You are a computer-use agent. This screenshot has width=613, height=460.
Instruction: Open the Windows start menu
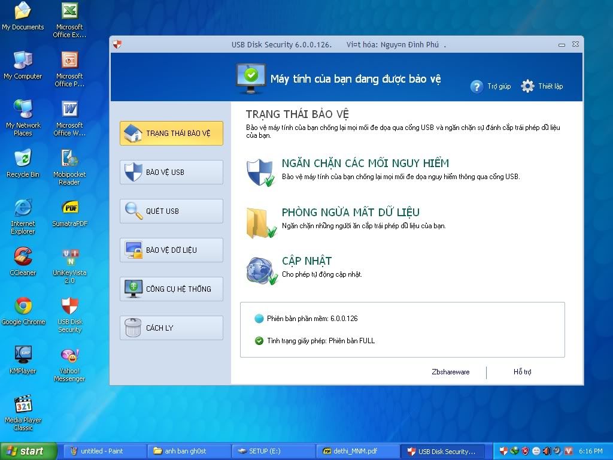pyautogui.click(x=29, y=451)
